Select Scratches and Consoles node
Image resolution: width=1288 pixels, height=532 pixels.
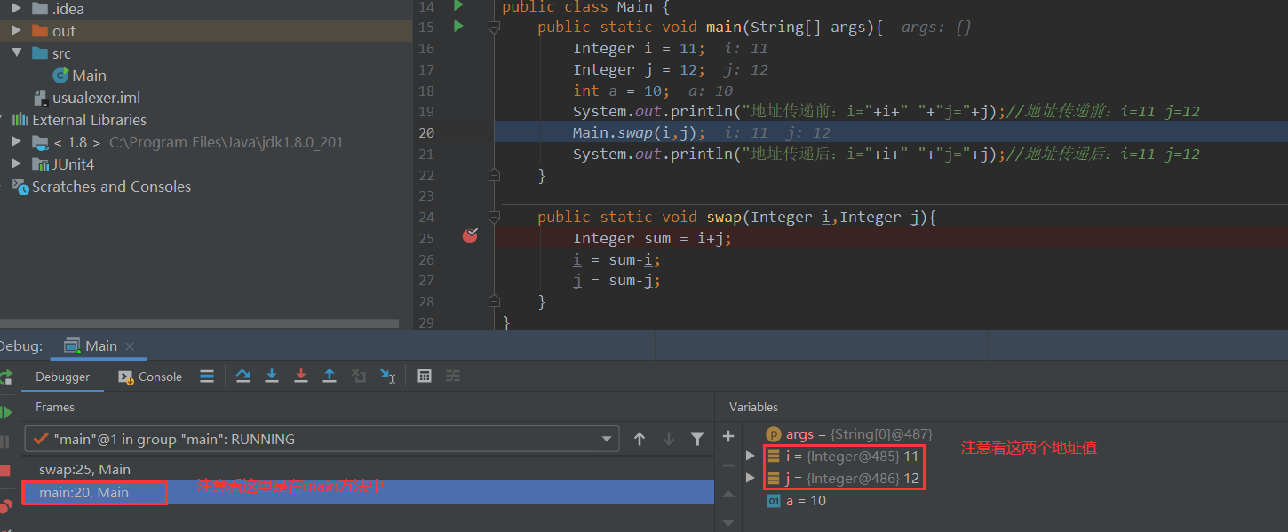tap(101, 187)
